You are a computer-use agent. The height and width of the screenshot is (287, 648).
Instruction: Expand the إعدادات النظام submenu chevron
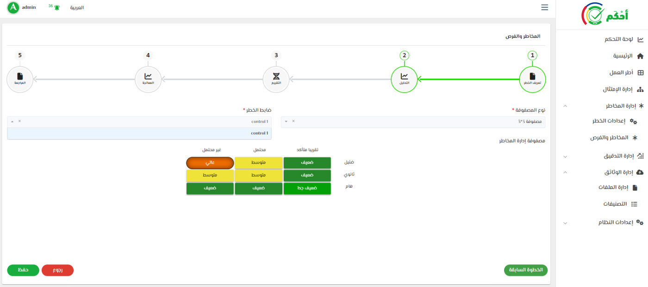point(565,223)
